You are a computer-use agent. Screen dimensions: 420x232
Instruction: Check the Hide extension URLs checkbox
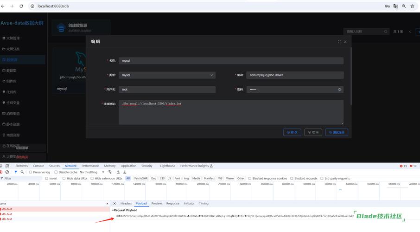coord(92,178)
